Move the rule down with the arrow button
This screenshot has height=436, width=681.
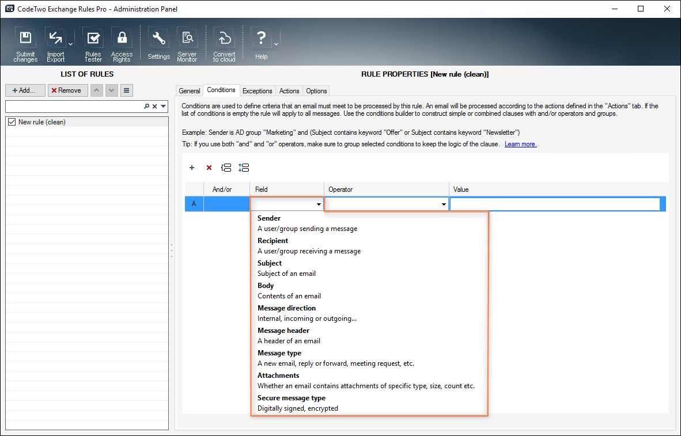click(112, 90)
